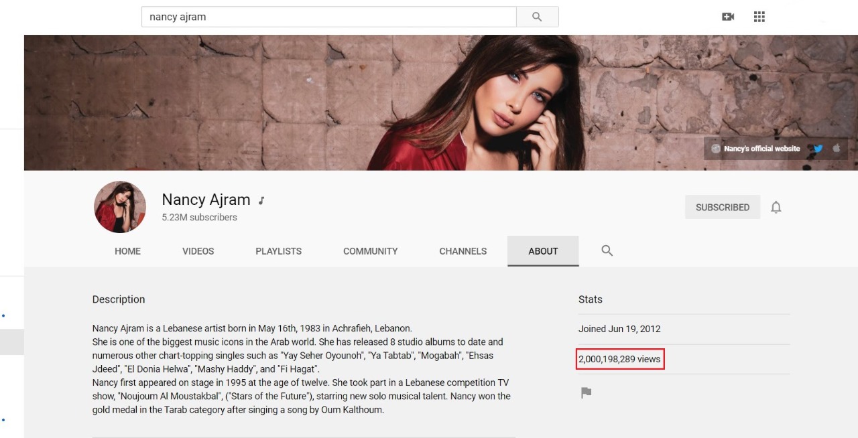Click the music note badge beside channel name

[261, 200]
